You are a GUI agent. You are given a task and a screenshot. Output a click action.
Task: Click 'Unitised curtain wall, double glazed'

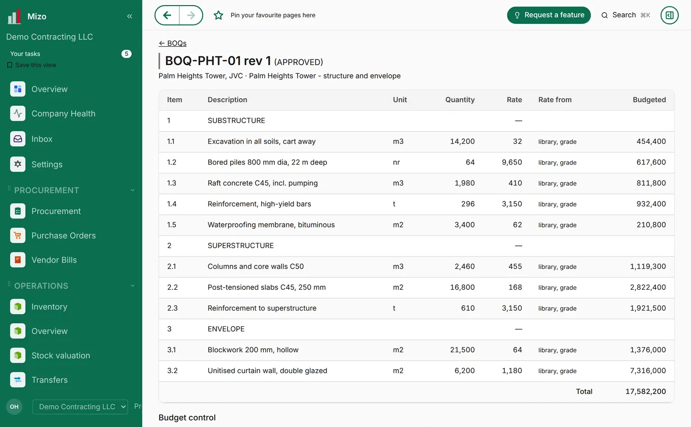267,371
